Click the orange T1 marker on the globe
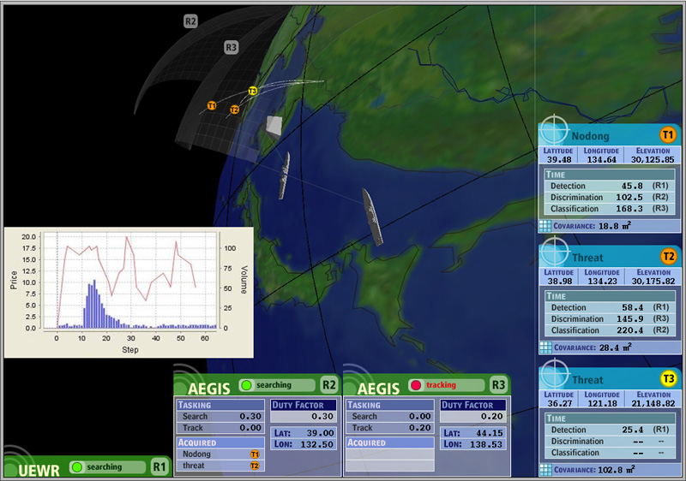686x481 pixels. point(212,105)
